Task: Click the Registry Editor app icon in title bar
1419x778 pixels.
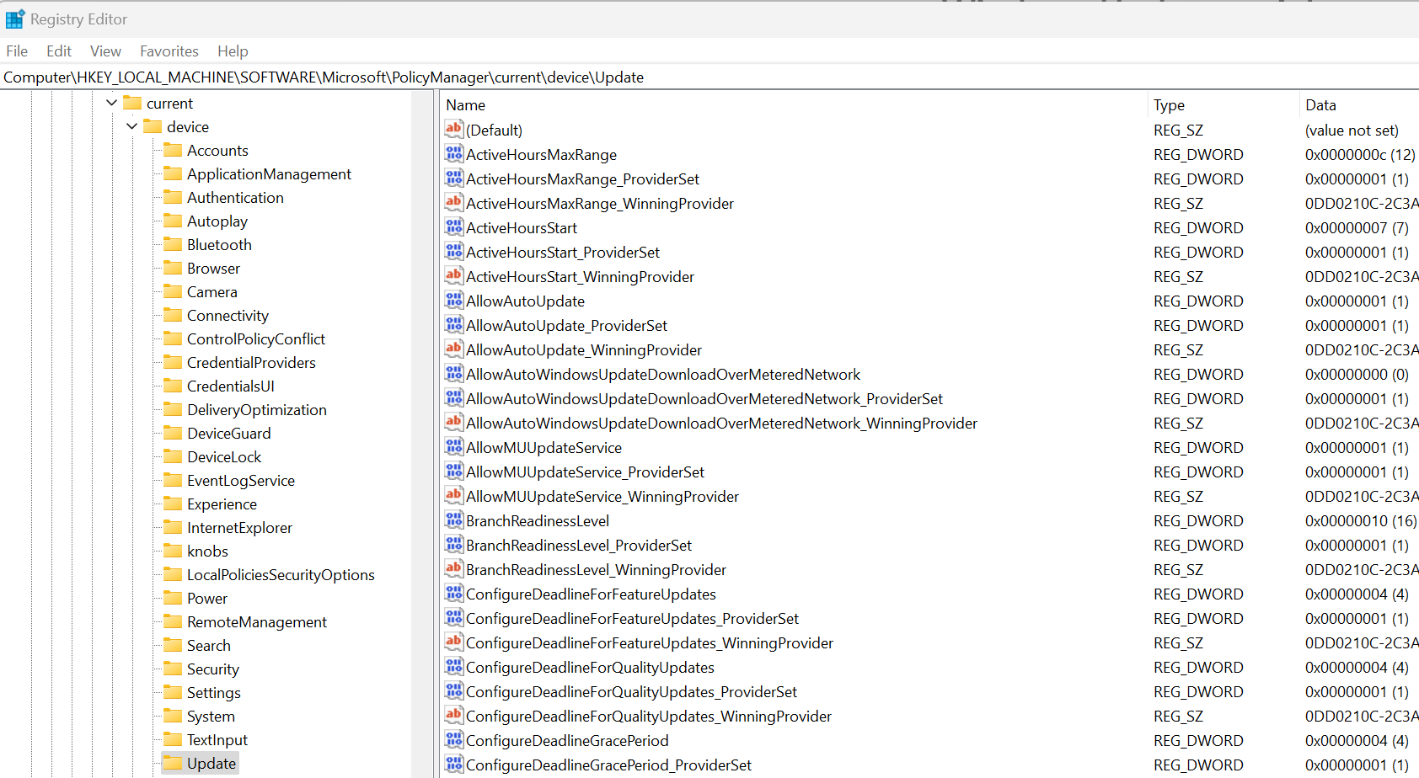Action: pos(15,19)
